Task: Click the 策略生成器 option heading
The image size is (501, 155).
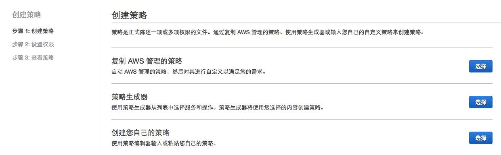Action: tap(129, 97)
